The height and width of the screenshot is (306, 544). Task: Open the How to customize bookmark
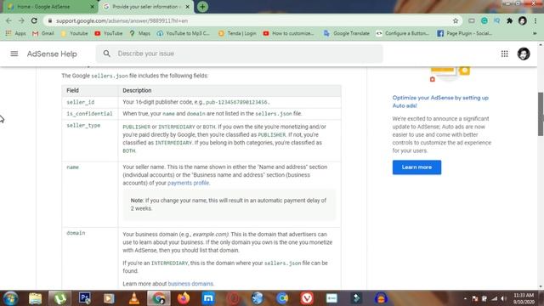click(289, 33)
